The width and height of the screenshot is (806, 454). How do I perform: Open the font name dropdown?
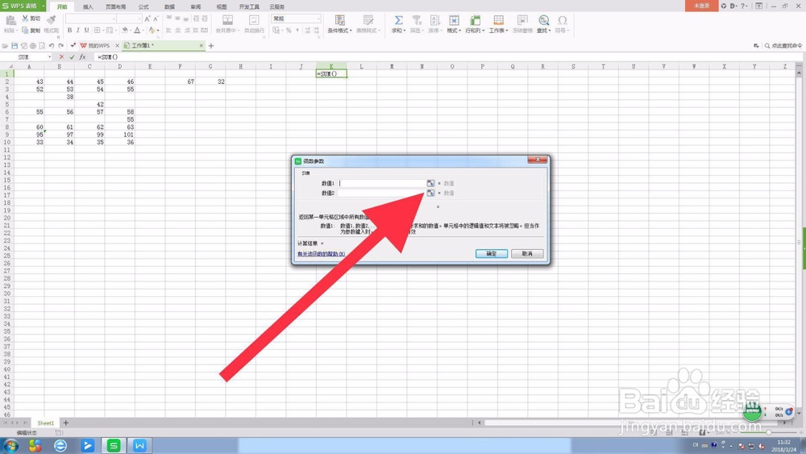point(114,19)
